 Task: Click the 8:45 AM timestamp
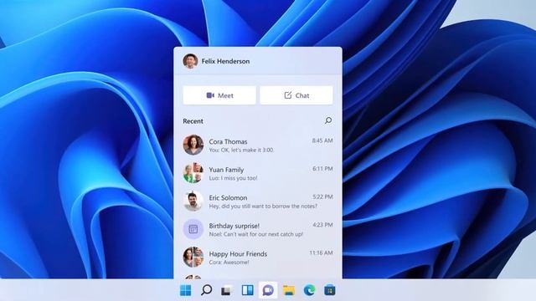[322, 140]
